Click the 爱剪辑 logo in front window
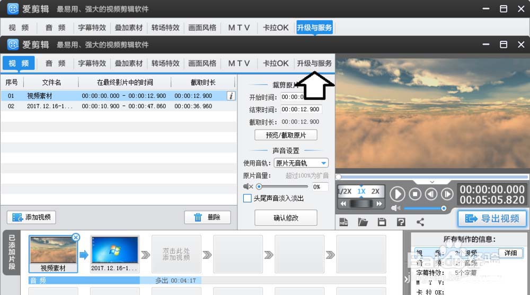This screenshot has height=295, width=530. pyautogui.click(x=13, y=44)
